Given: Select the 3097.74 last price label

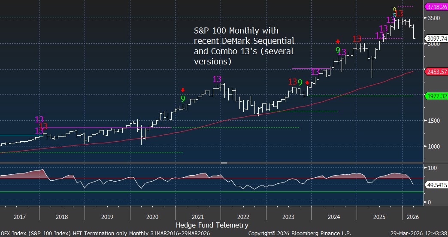Looking at the screenshot, I should (436, 38).
